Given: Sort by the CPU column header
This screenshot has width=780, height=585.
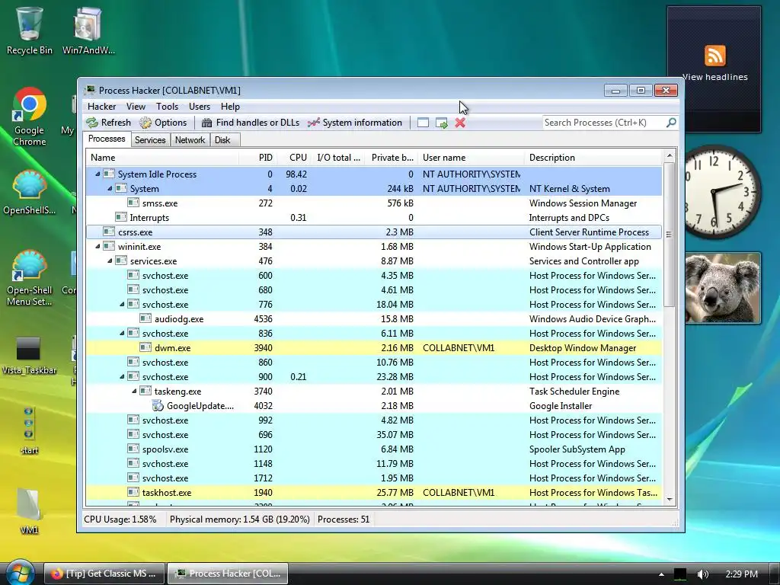Looking at the screenshot, I should 293,157.
